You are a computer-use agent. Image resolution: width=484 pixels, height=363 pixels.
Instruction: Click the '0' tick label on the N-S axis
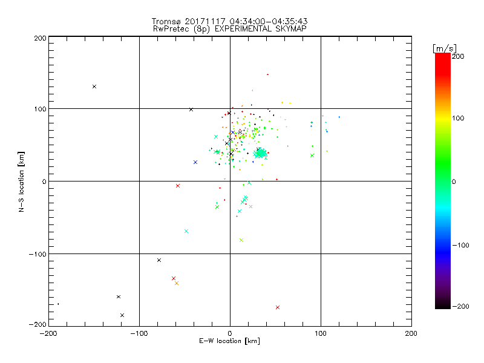pos(44,181)
